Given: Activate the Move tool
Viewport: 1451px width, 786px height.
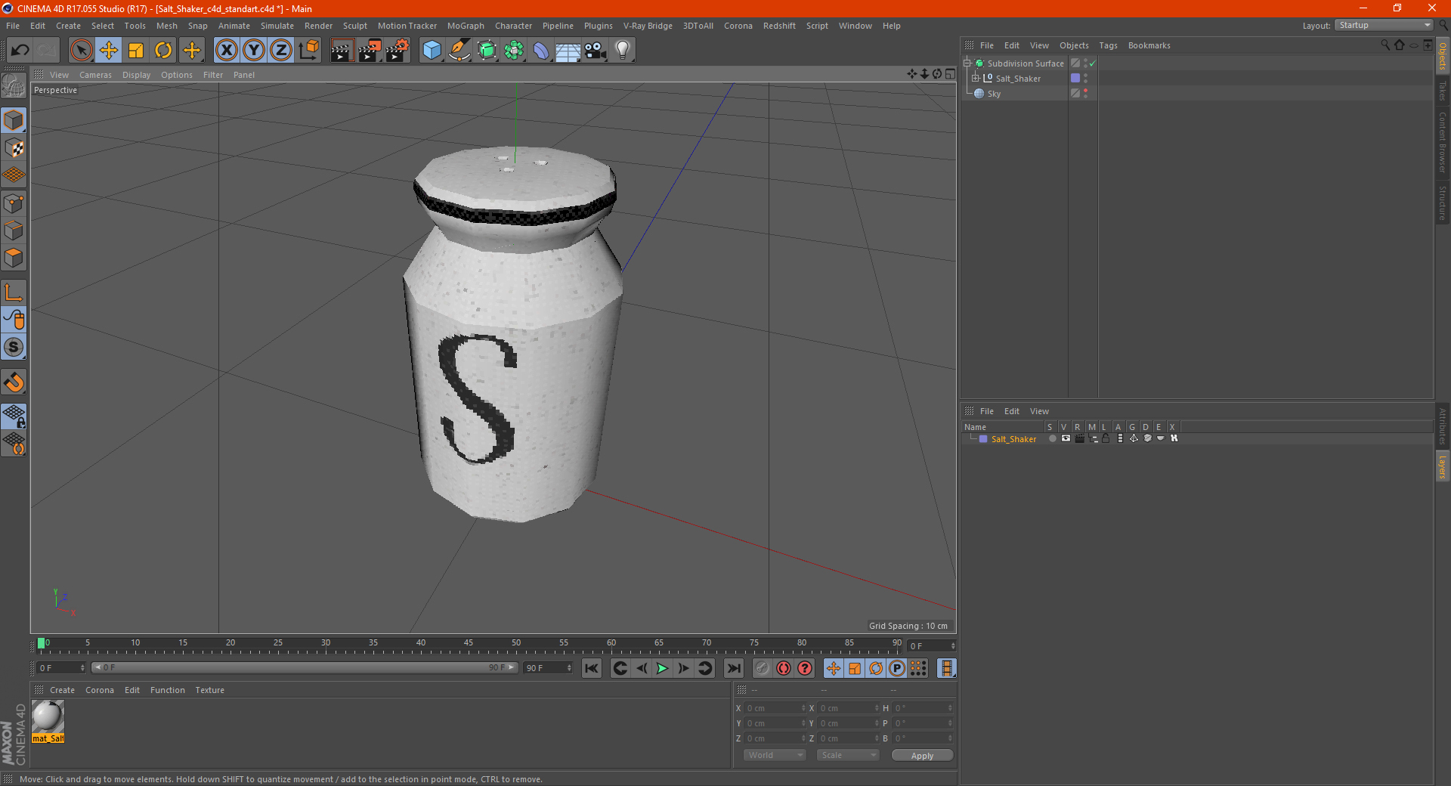Looking at the screenshot, I should tap(109, 51).
